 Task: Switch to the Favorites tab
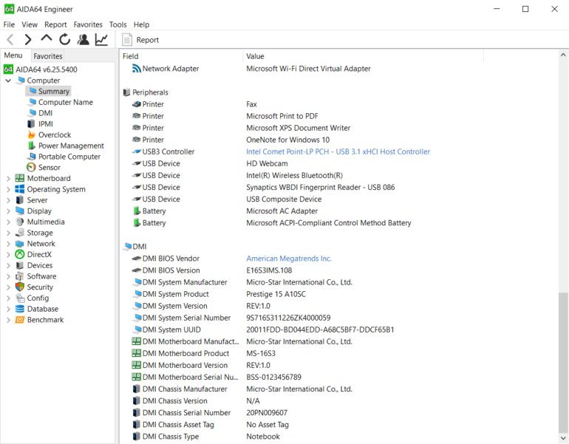48,56
